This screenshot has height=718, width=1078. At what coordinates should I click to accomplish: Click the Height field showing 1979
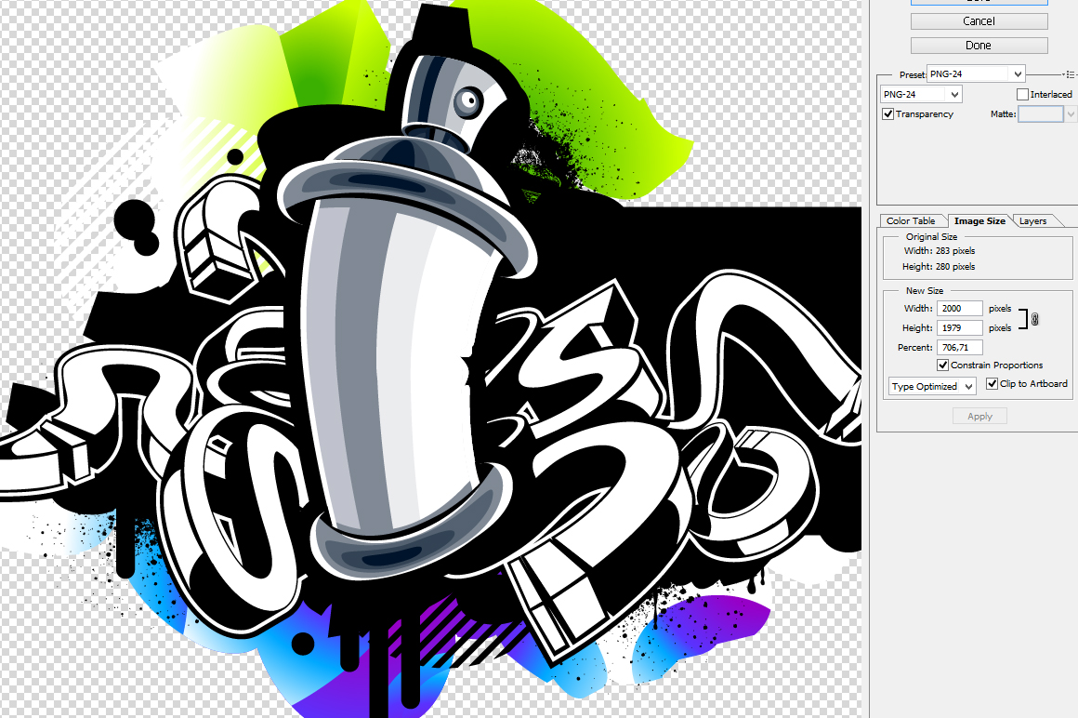click(x=959, y=327)
